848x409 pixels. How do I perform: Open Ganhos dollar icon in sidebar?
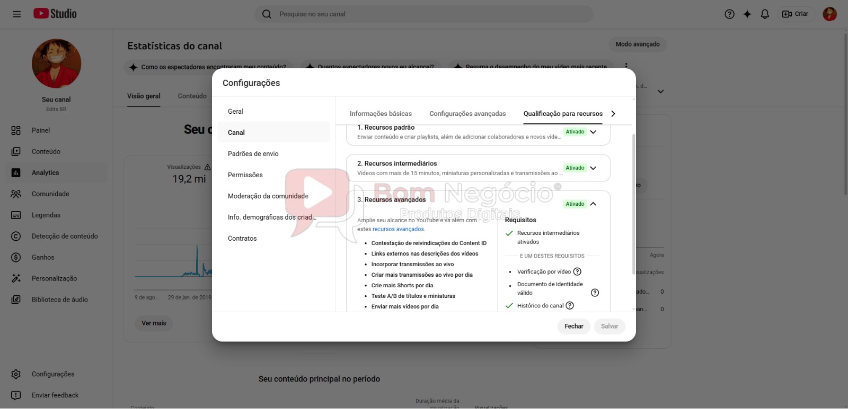[16, 257]
